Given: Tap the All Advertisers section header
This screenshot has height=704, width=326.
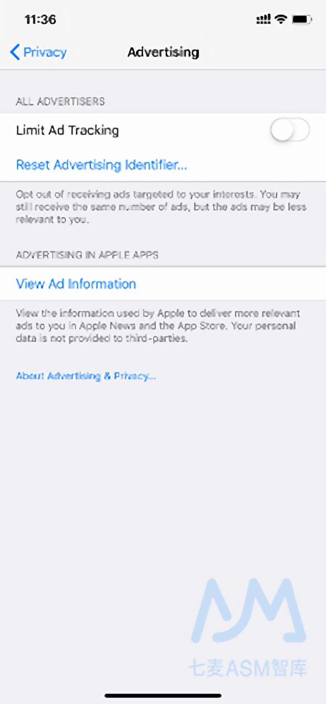Looking at the screenshot, I should click(x=60, y=101).
